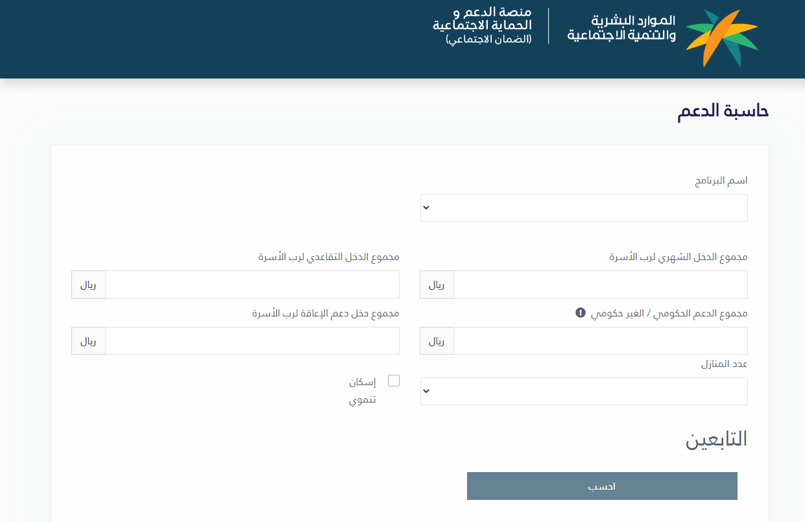
Task: Click the منصة الدعم و الحماية الاجتماعية title
Action: pyautogui.click(x=483, y=19)
